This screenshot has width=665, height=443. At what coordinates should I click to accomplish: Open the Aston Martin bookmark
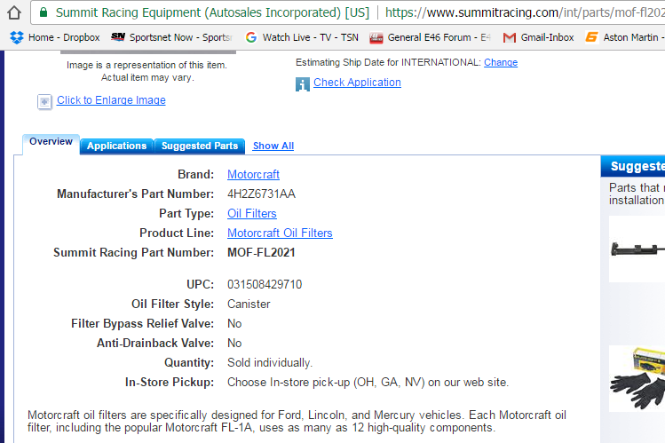pyautogui.click(x=624, y=37)
